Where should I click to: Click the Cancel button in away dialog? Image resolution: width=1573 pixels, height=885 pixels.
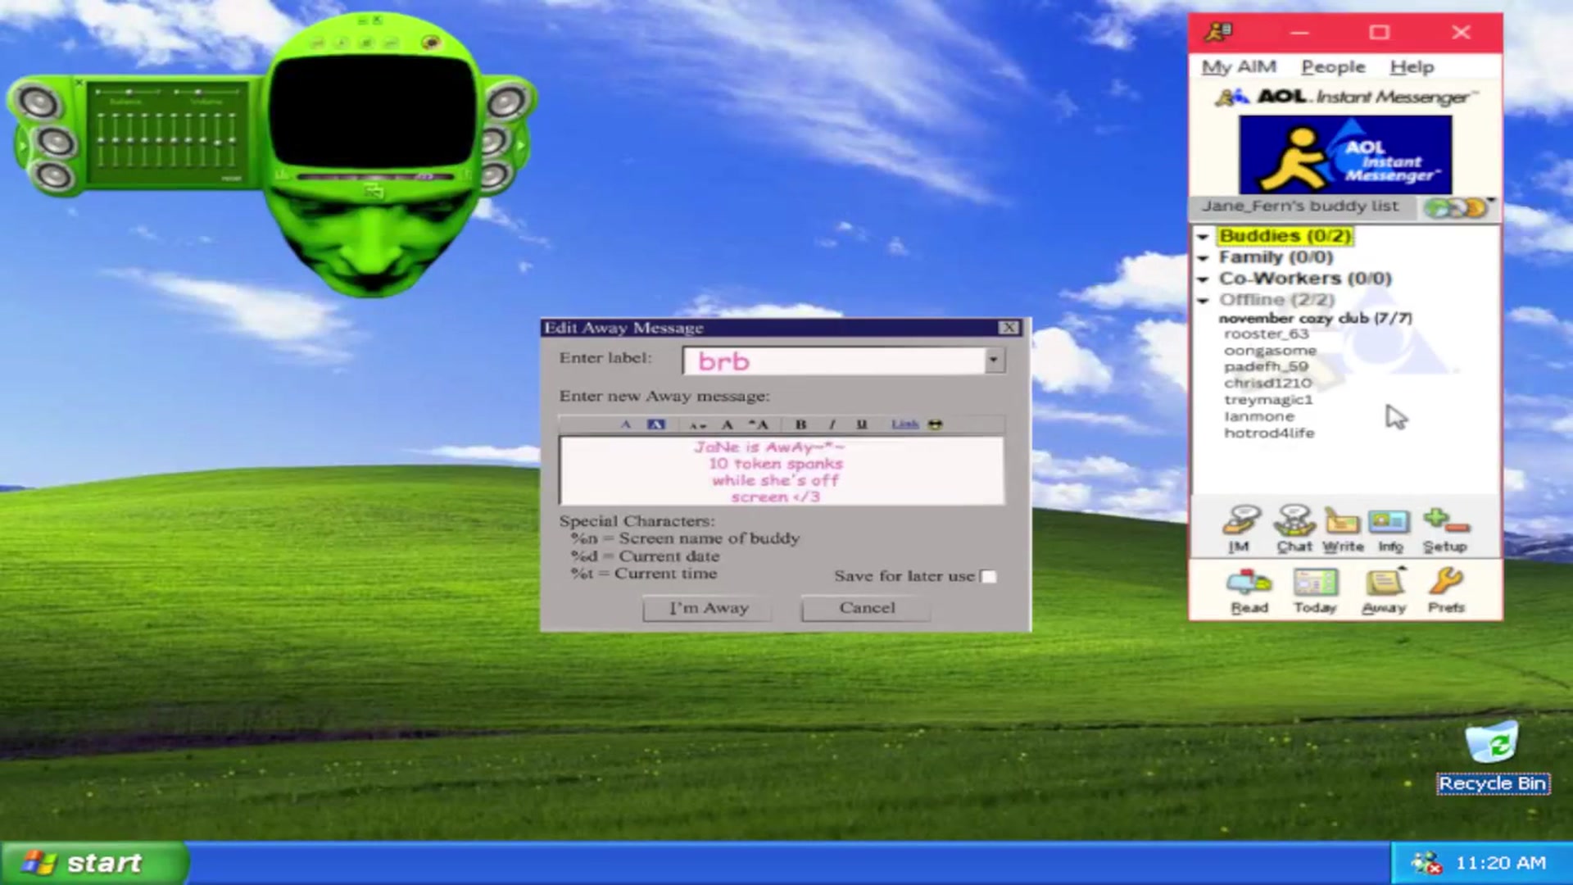pos(867,608)
